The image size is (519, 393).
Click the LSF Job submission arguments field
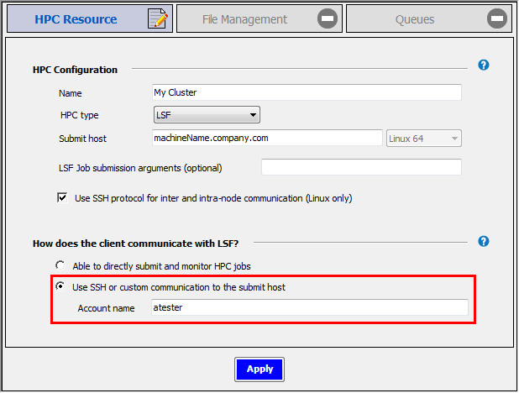pyautogui.click(x=361, y=167)
